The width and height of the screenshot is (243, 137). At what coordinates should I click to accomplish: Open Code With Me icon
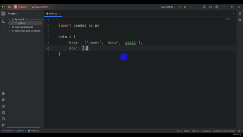tap(204, 7)
